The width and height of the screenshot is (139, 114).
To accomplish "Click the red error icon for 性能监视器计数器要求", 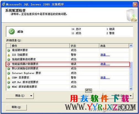I will point(9,64).
